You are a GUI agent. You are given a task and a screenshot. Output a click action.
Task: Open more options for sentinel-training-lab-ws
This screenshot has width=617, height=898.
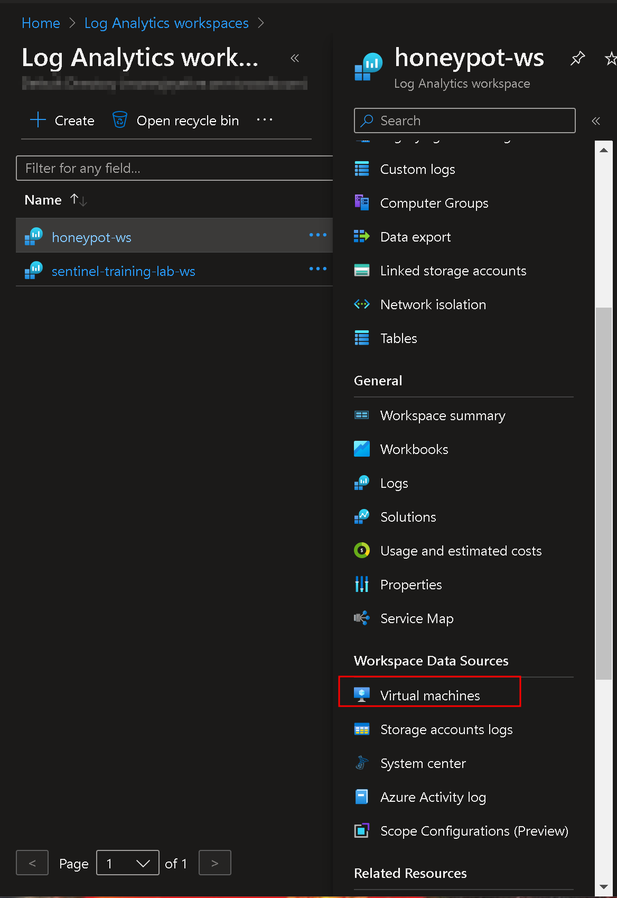tap(318, 269)
